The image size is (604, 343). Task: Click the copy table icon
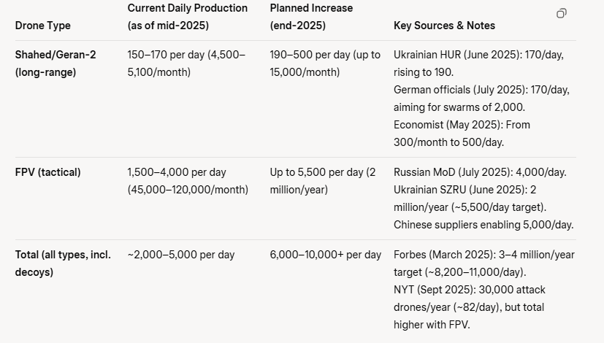(x=561, y=13)
